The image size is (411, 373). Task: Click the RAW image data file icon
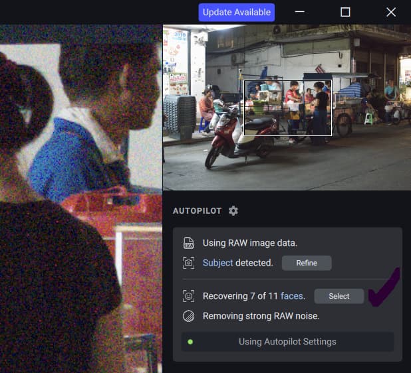(189, 243)
